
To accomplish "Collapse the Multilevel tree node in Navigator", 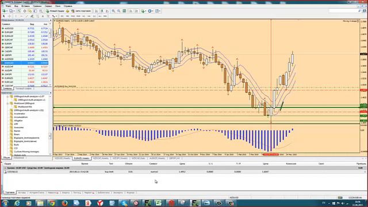I will 7,103.
